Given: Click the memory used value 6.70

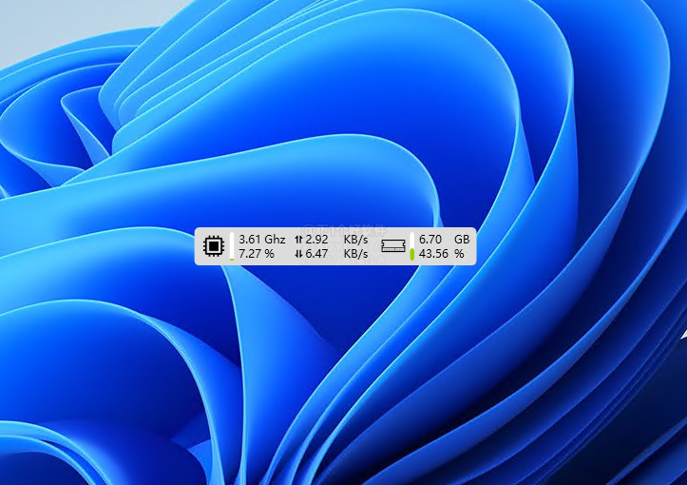Looking at the screenshot, I should (x=430, y=240).
